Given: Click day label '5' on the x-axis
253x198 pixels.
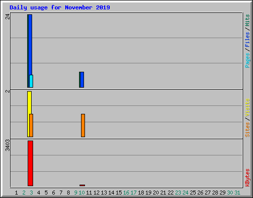Looking at the screenshot, I should 46,193.
